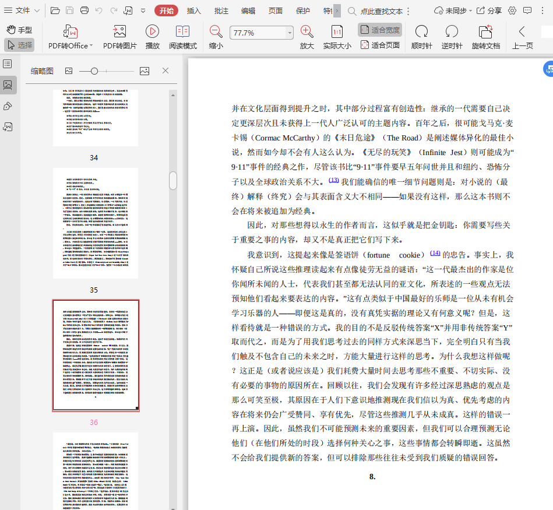This screenshot has width=553, height=510.
Task: Click the redo arrow icon
Action: (114, 10)
